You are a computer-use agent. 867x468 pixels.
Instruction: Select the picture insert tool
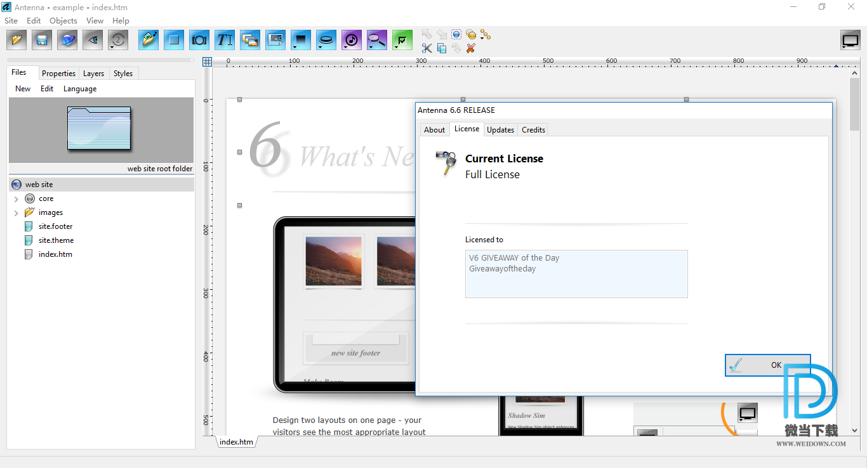tap(149, 40)
